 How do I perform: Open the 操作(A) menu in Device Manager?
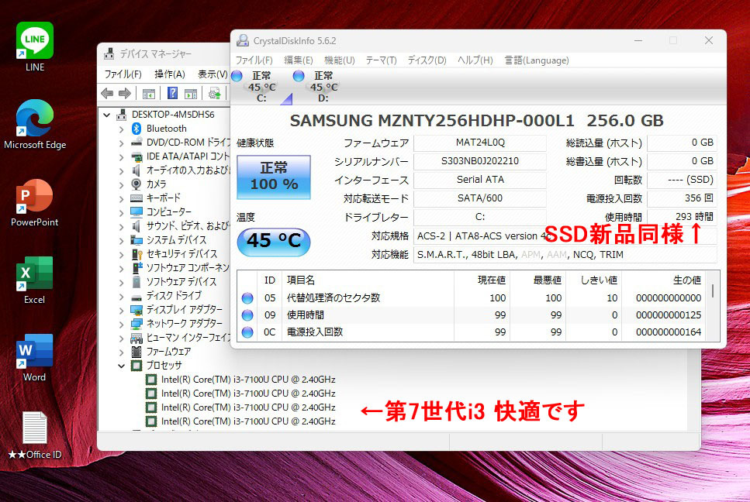[170, 74]
